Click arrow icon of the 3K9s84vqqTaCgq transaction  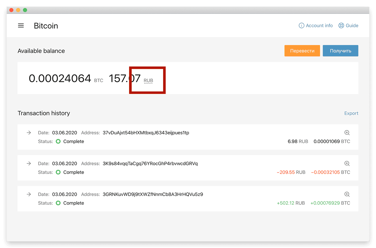pyautogui.click(x=29, y=163)
